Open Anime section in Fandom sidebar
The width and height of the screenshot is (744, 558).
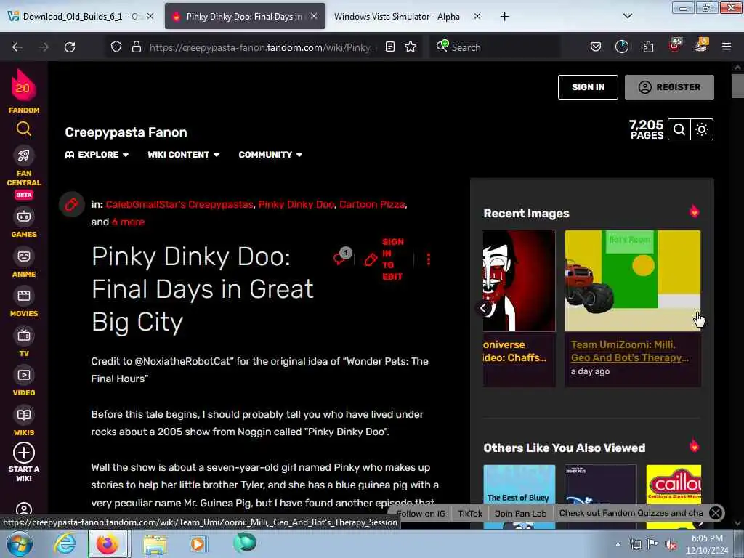click(24, 262)
